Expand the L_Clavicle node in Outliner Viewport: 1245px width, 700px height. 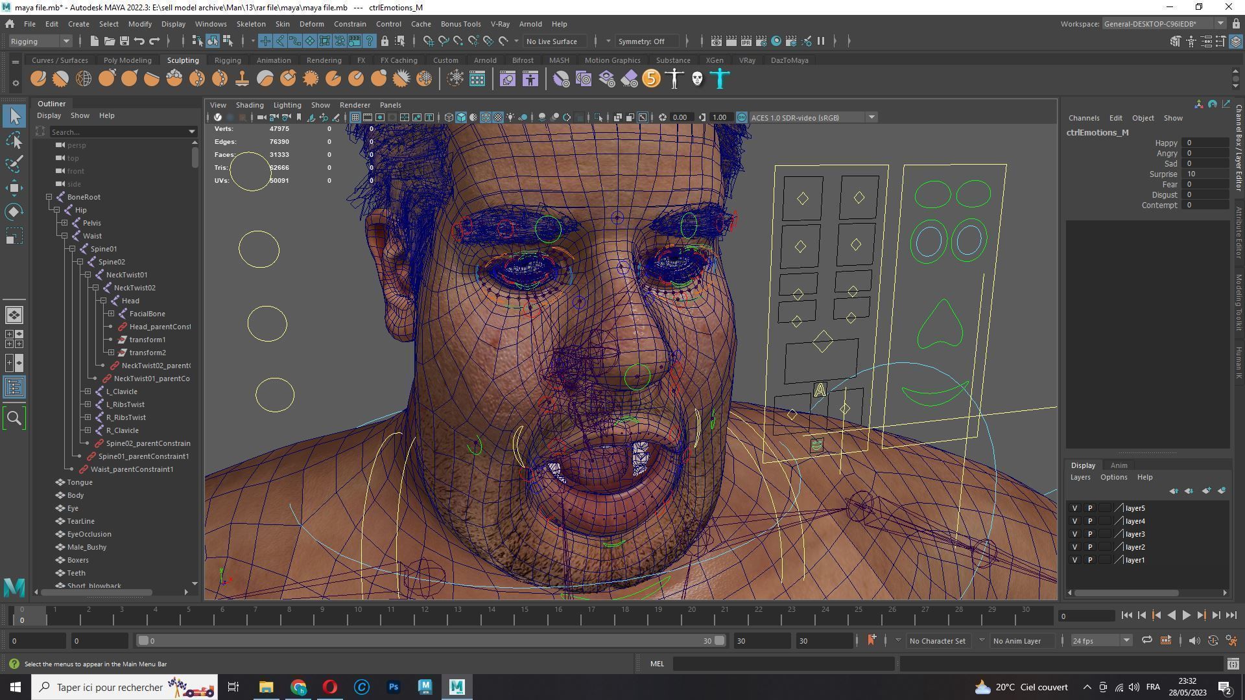pyautogui.click(x=88, y=391)
